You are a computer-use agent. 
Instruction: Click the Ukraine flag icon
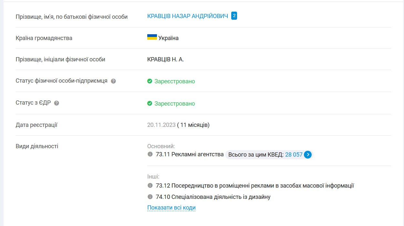click(x=152, y=37)
